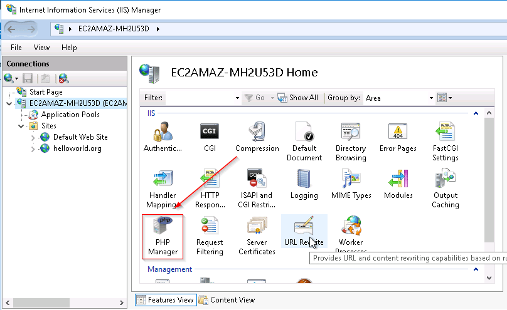Click the Up one level icon in Connections toolbar
Image resolution: width=507 pixels, height=310 pixels.
(45, 78)
